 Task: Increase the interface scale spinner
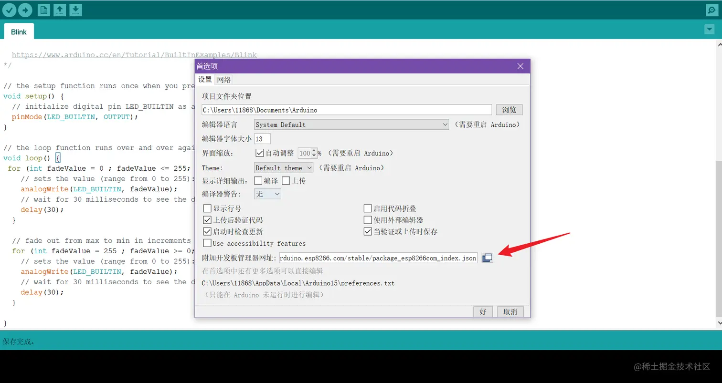coord(314,151)
